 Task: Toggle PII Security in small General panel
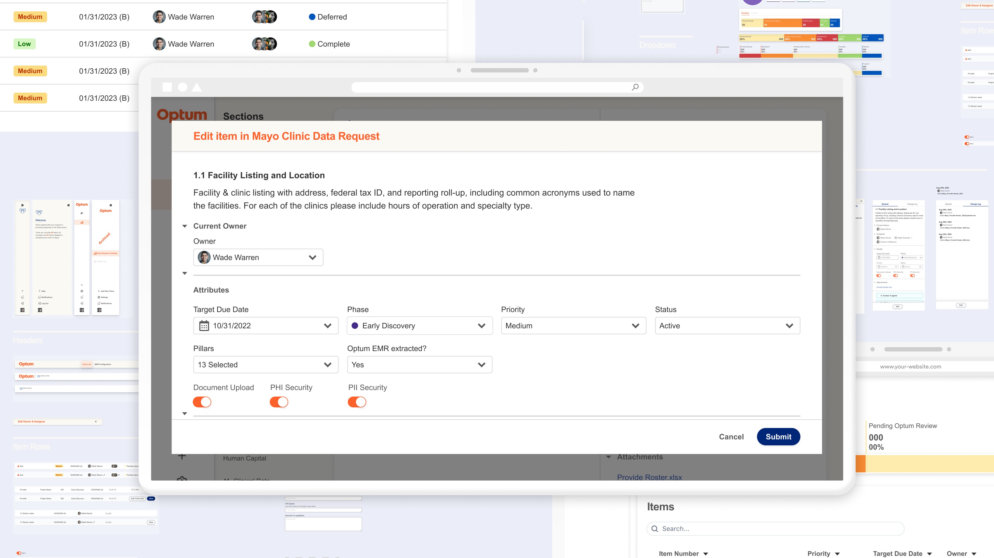coord(913,276)
